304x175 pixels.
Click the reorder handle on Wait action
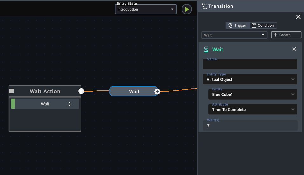pyautogui.click(x=70, y=104)
